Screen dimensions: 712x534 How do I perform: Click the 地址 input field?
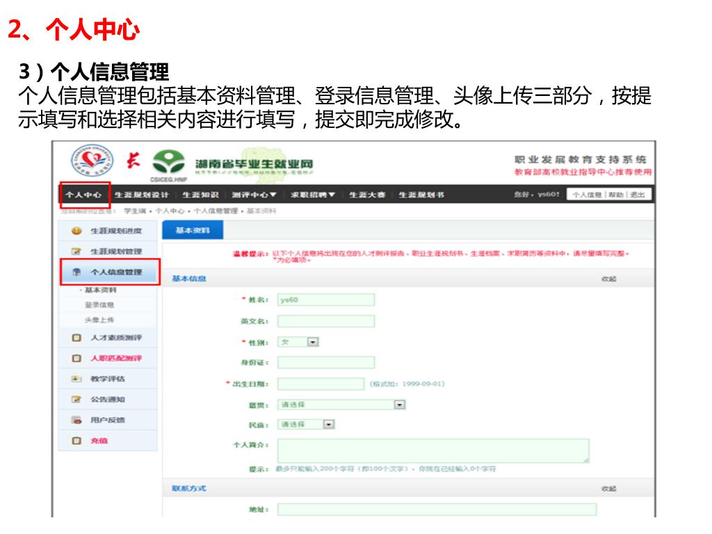(x=437, y=510)
